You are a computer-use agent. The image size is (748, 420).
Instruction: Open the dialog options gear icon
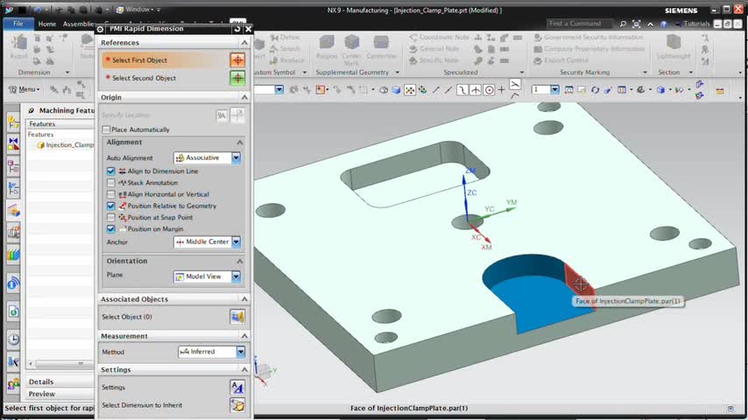pyautogui.click(x=101, y=29)
